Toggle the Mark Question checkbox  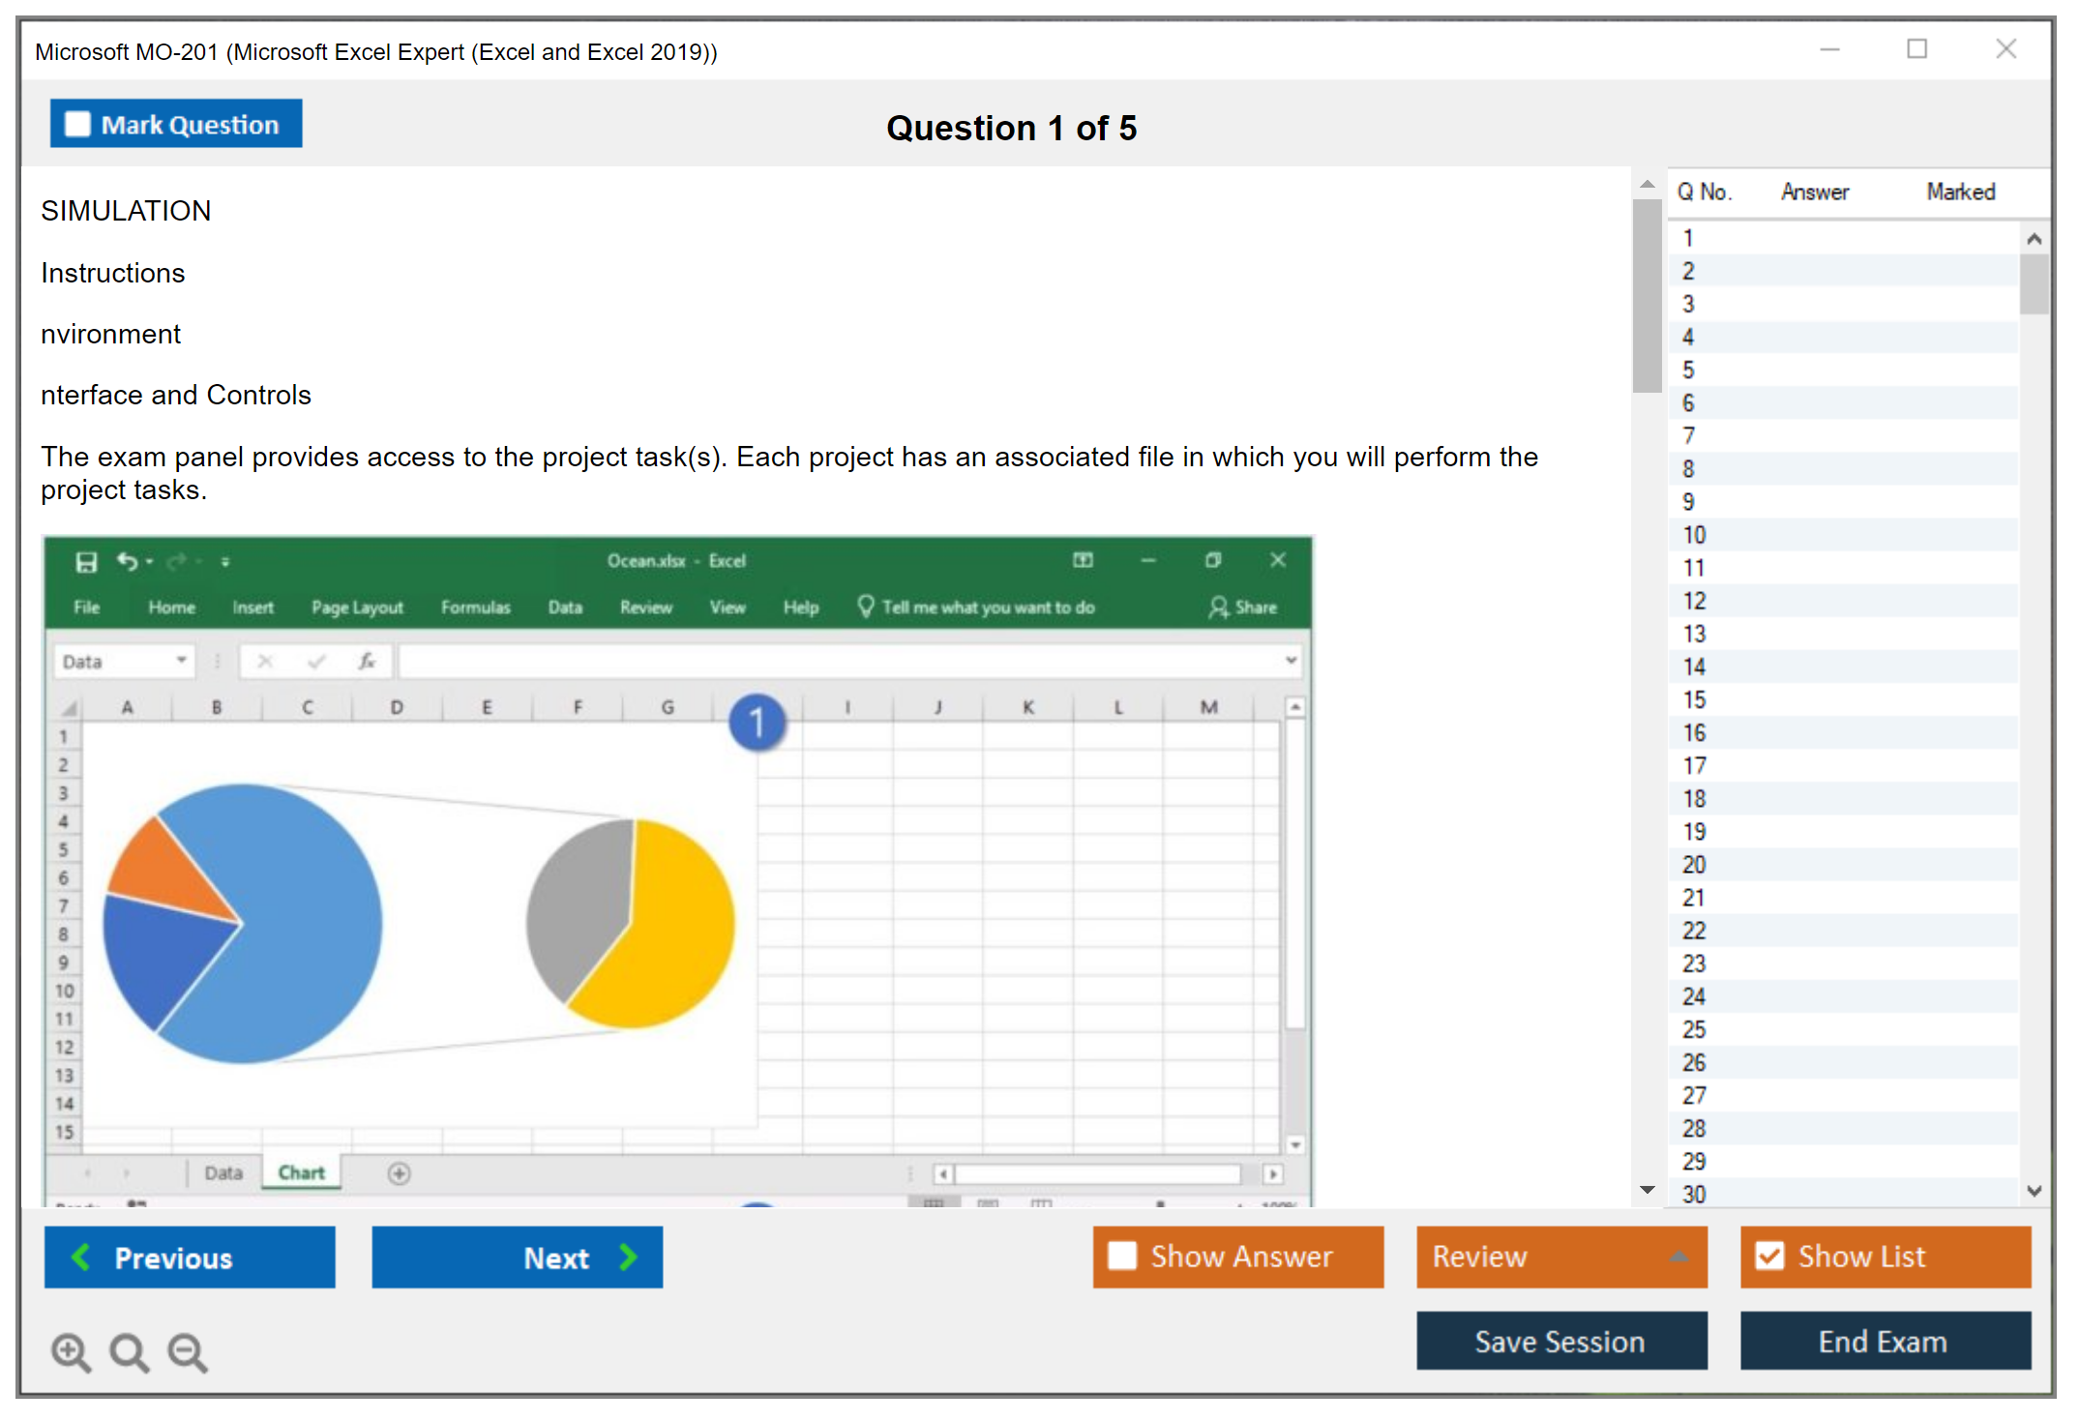click(x=77, y=124)
